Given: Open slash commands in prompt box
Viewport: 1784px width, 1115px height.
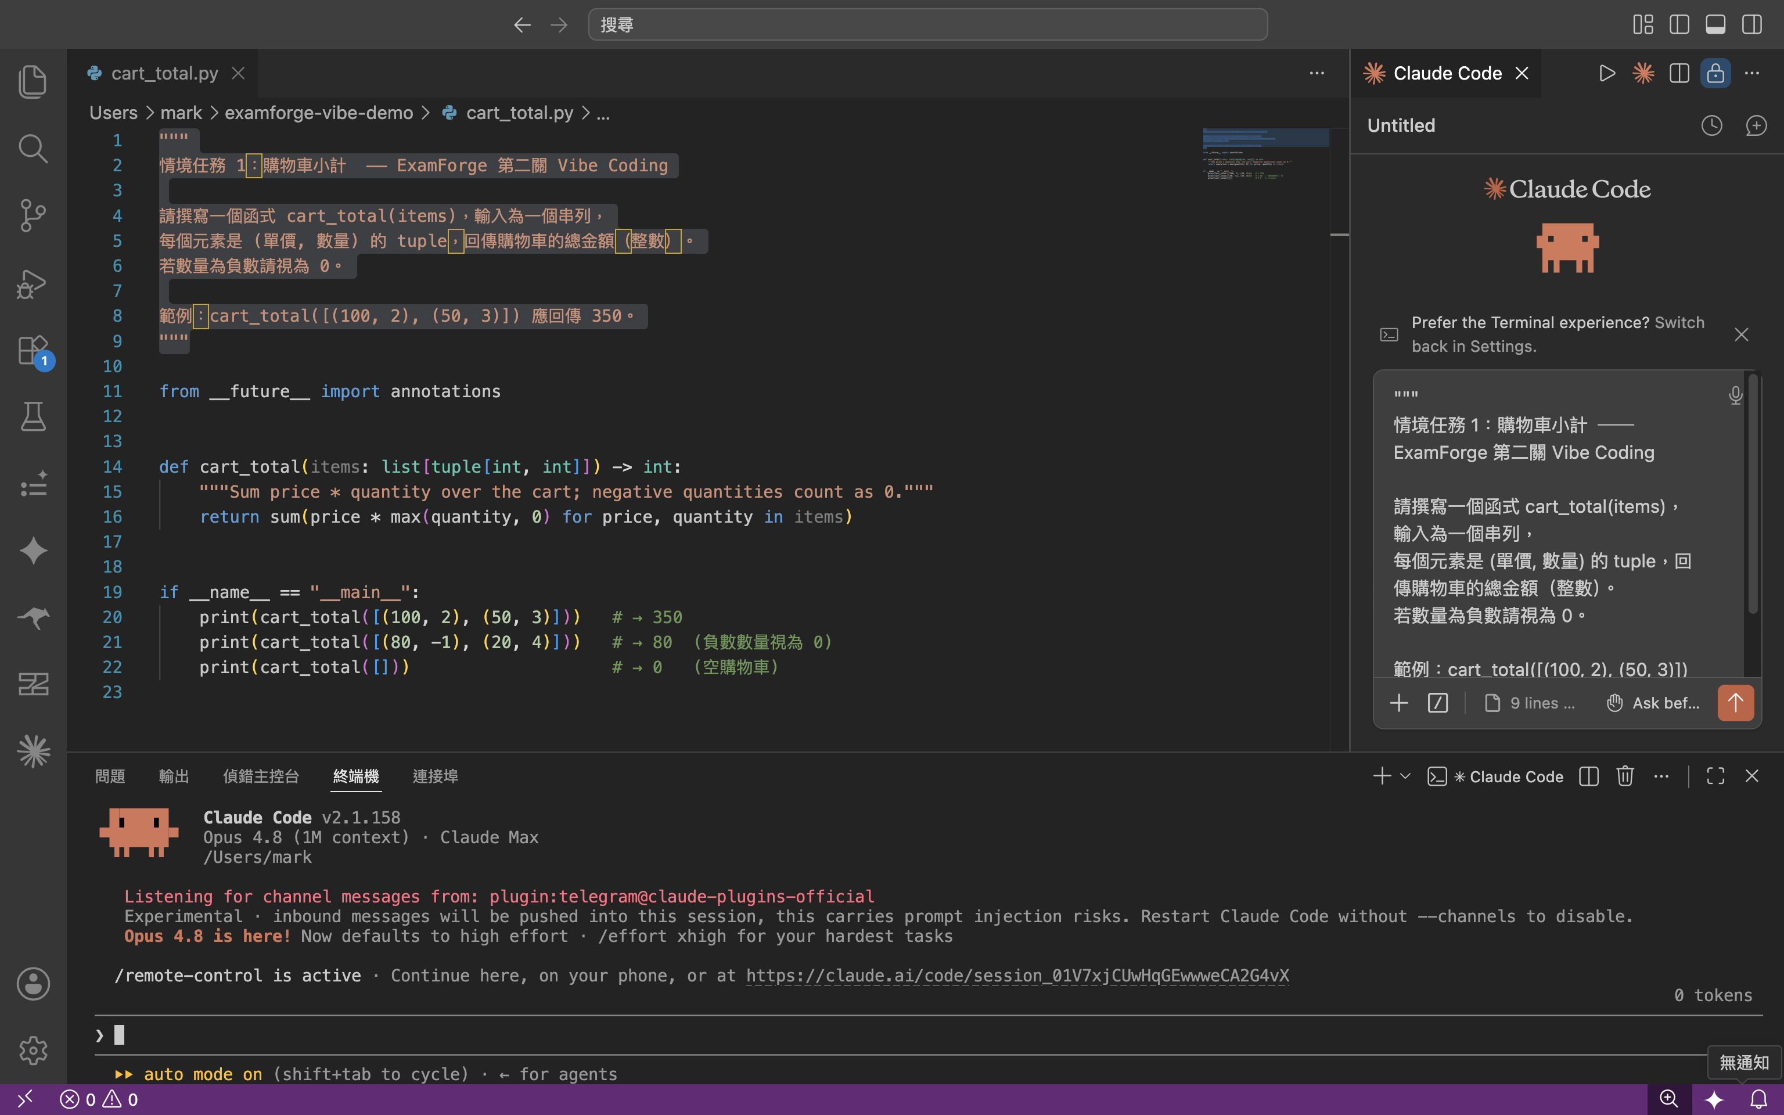Looking at the screenshot, I should click(1437, 703).
